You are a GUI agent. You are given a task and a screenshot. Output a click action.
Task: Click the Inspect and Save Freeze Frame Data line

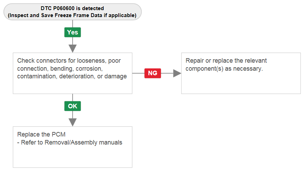point(72,15)
